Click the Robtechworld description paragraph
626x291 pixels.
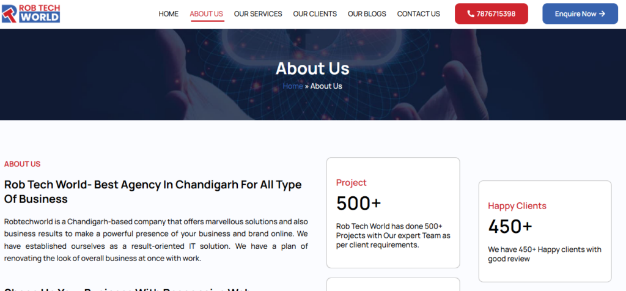(156, 240)
